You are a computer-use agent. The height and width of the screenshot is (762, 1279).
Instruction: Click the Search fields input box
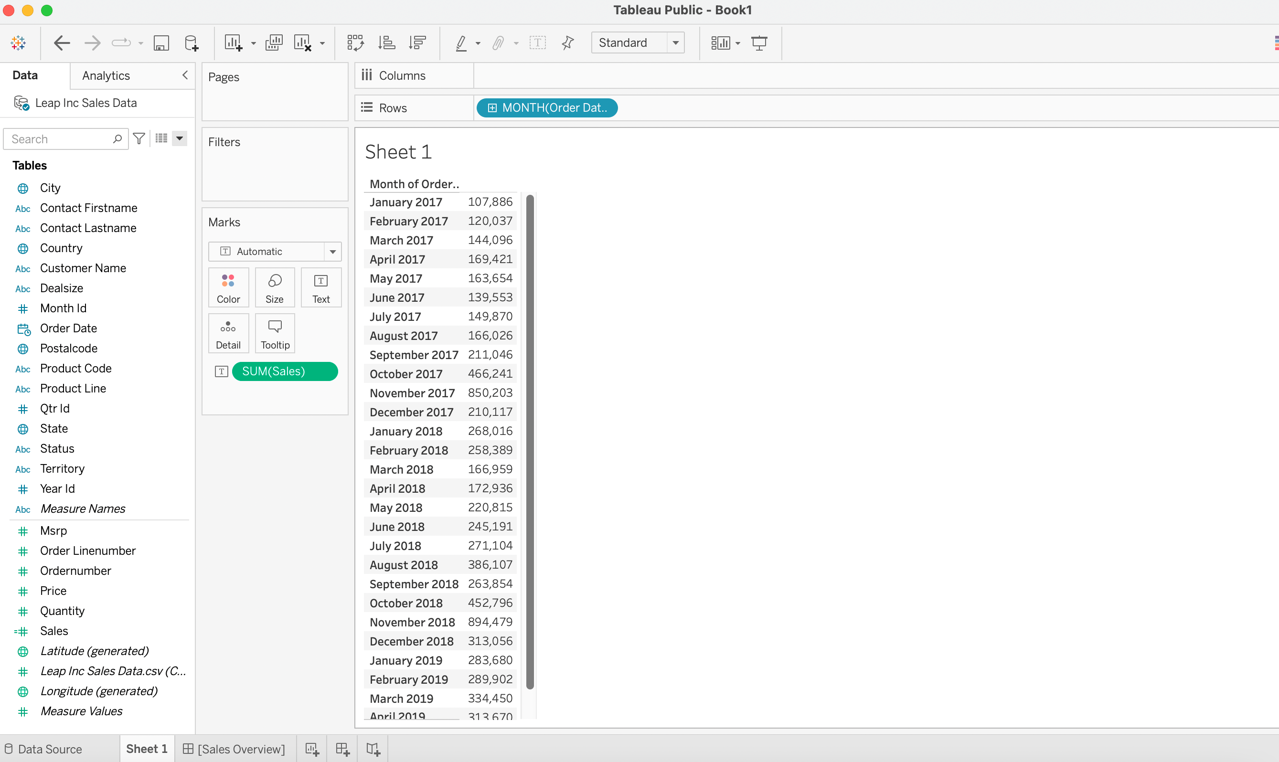[x=59, y=139]
